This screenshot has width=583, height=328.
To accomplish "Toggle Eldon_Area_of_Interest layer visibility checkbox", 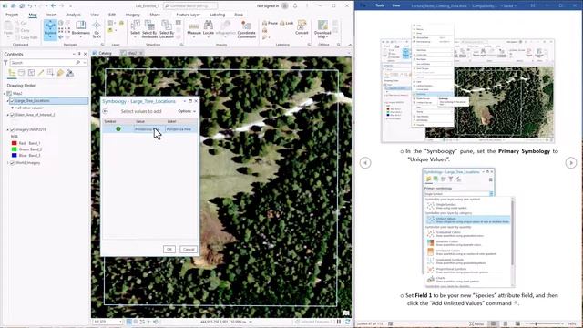I will coord(12,115).
